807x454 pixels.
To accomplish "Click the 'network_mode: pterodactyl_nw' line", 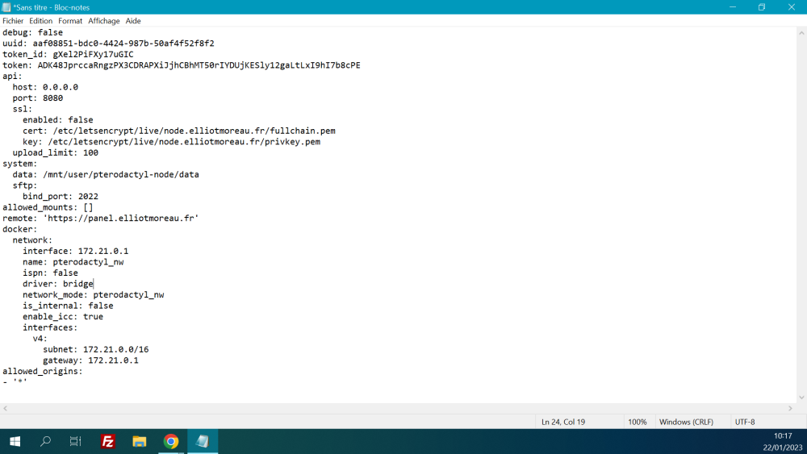I will click(x=93, y=294).
